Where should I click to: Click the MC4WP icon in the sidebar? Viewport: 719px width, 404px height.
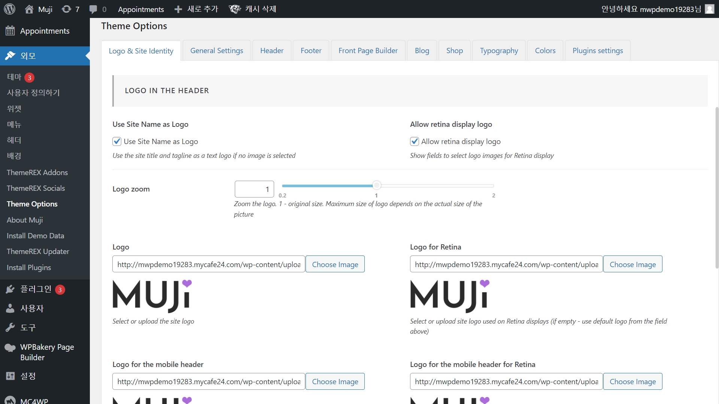point(10,400)
